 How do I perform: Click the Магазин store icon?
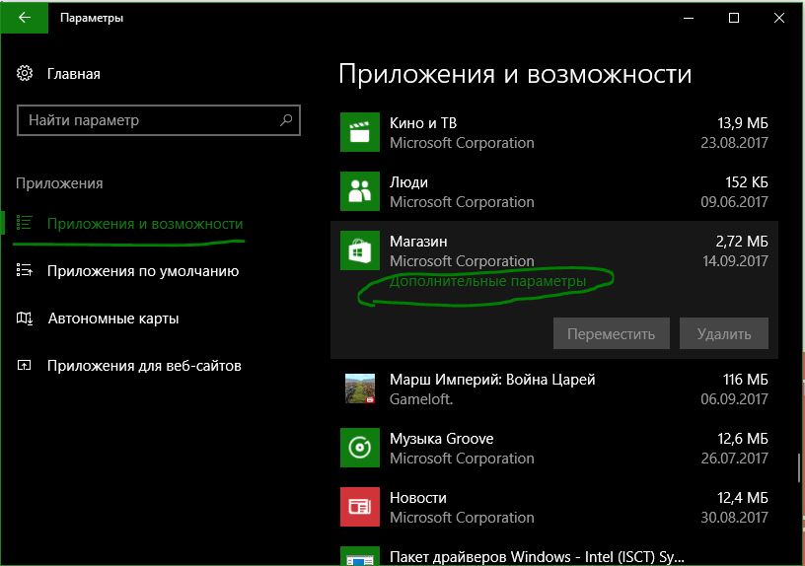point(360,250)
